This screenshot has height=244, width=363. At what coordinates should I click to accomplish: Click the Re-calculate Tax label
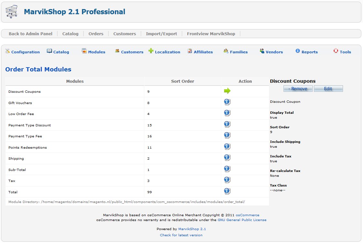tap(285, 171)
